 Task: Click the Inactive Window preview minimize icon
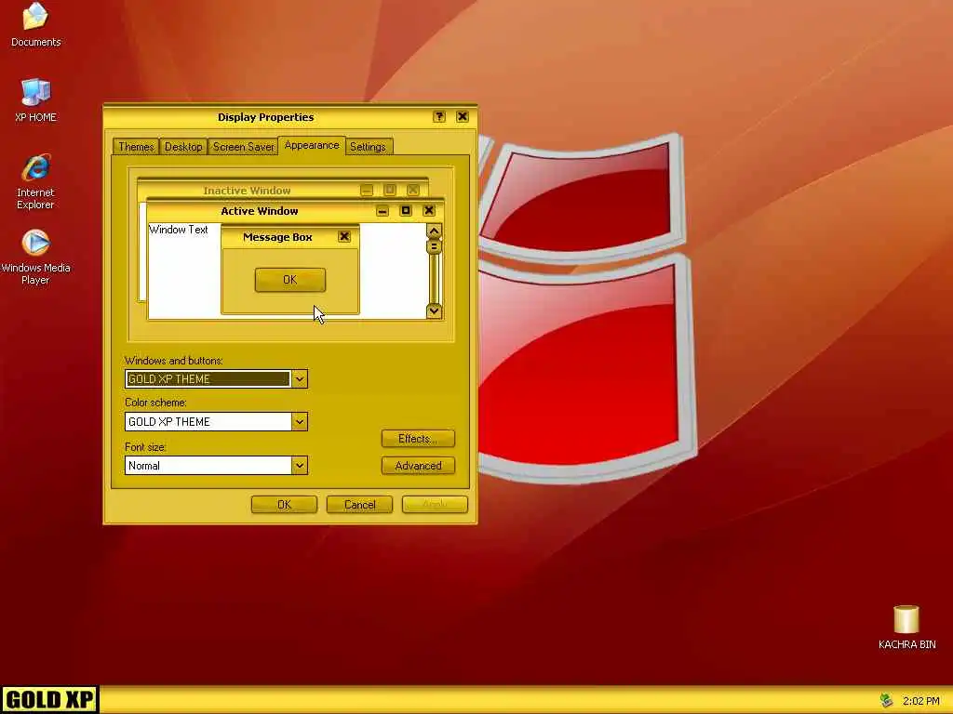tap(367, 190)
